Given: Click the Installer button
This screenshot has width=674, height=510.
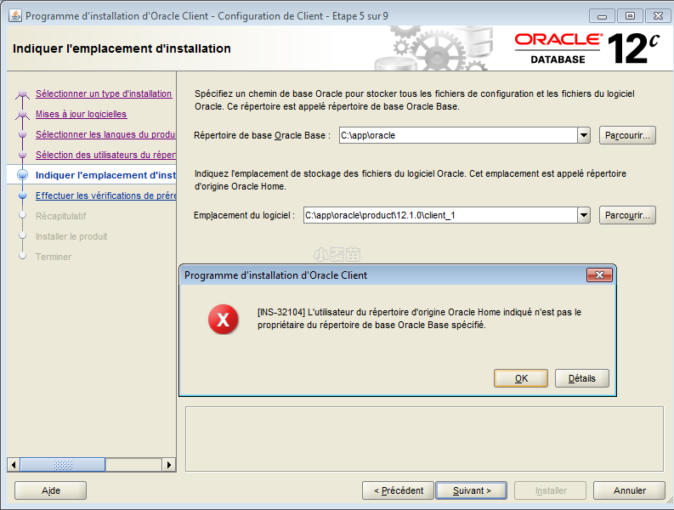Looking at the screenshot, I should click(551, 490).
